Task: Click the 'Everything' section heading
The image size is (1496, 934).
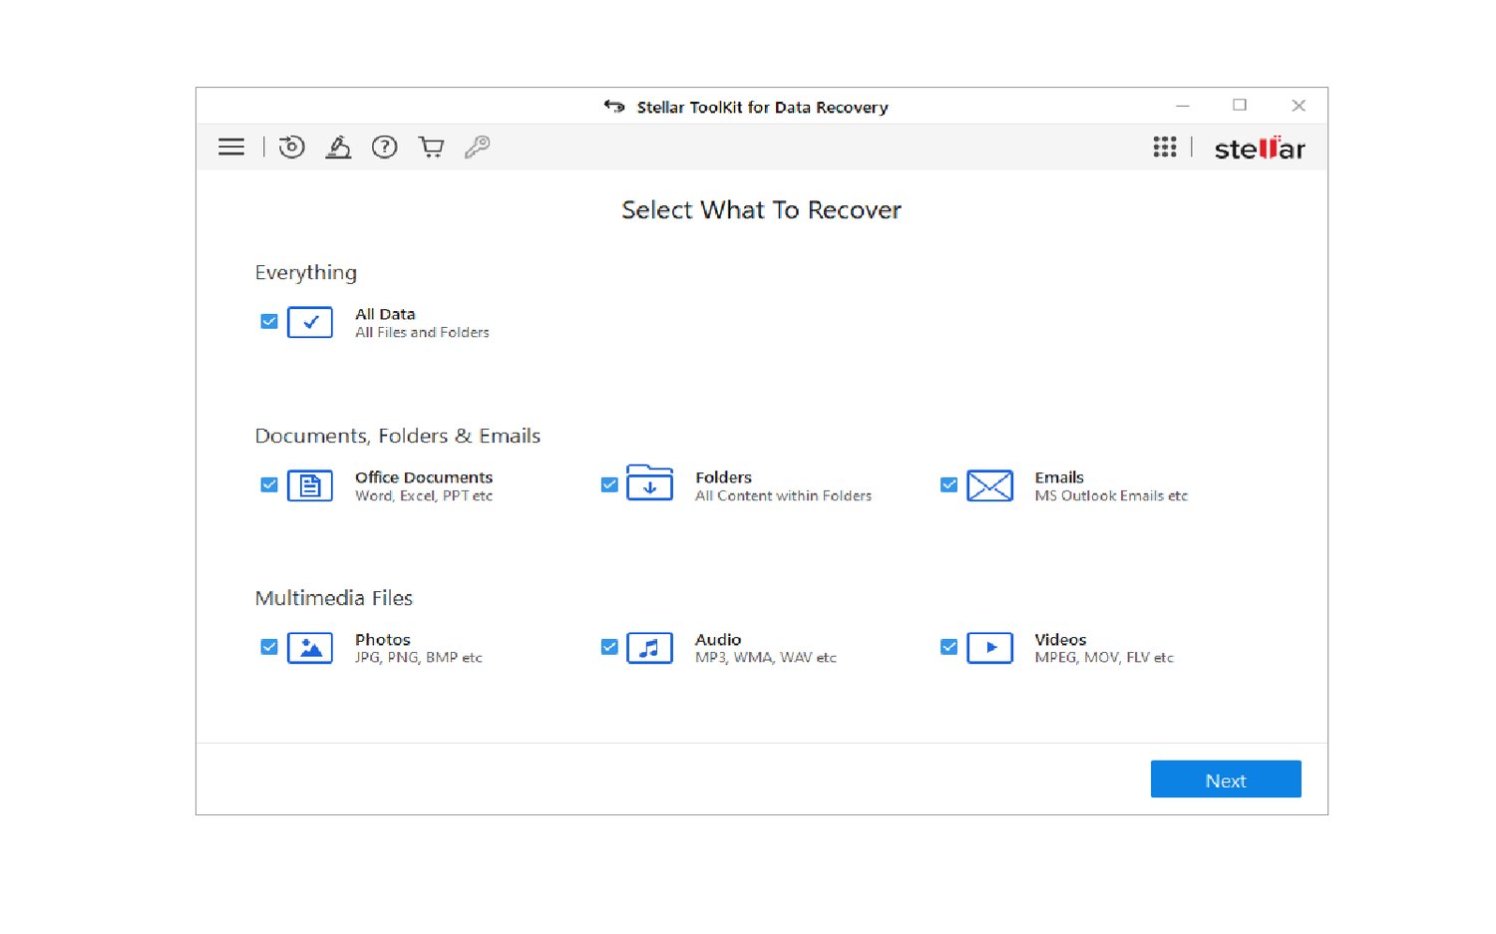Action: pyautogui.click(x=306, y=273)
